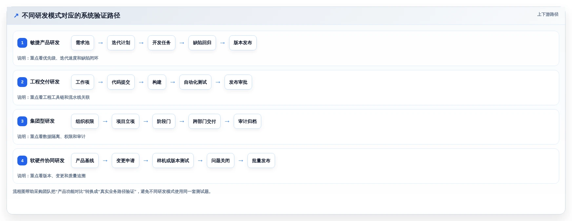Select the 迭代计划 step box
The image size is (572, 221).
pos(121,43)
